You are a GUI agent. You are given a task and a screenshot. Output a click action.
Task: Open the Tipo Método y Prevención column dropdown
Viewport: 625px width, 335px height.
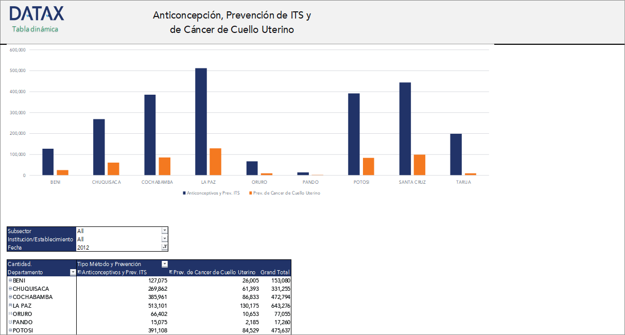click(x=165, y=264)
